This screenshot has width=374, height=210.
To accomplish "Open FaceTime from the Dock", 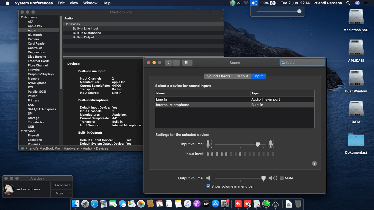I will 113,203.
